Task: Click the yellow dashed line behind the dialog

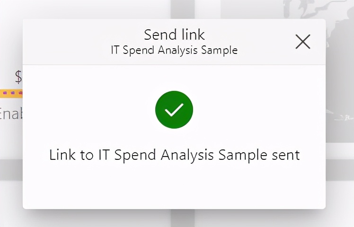Action: click(11, 93)
